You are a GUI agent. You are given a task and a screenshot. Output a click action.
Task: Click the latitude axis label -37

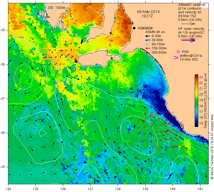(3, 98)
